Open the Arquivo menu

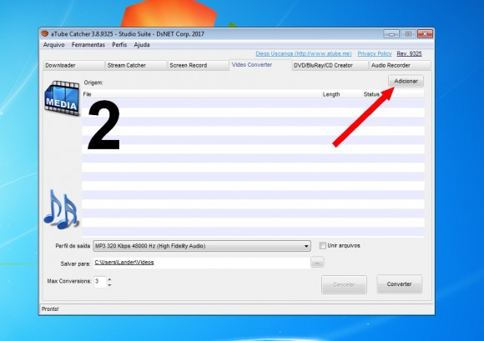point(53,45)
